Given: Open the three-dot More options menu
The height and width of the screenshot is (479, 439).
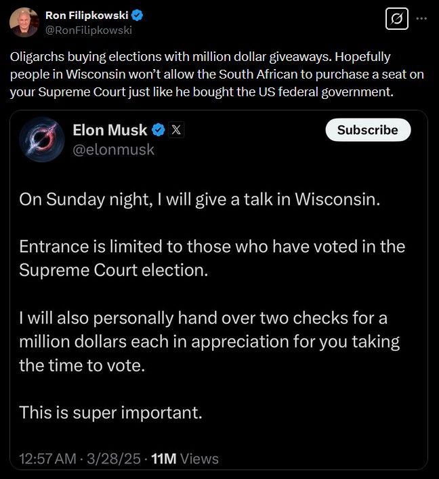Looking at the screenshot, I should [422, 19].
